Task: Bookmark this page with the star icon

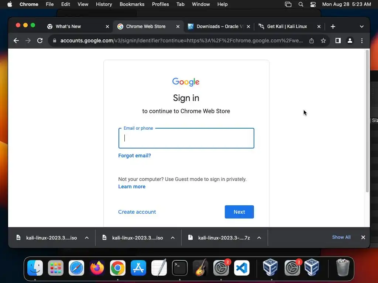Action: pyautogui.click(x=323, y=41)
